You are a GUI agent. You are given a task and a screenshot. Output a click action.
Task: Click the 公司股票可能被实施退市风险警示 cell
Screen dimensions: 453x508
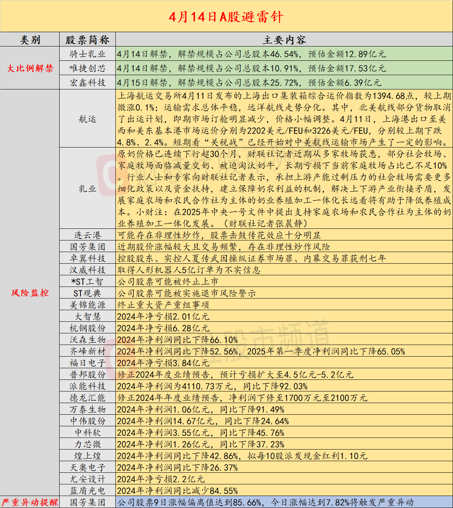(284, 293)
